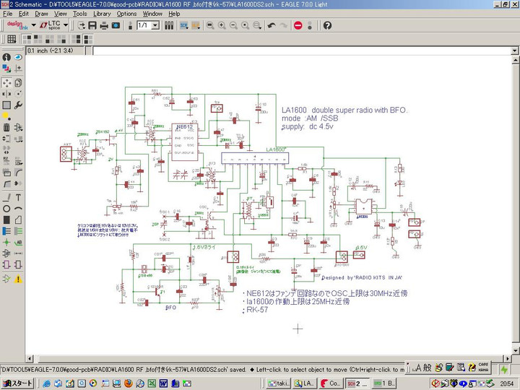Toggle the Japanese IME input mode 'A'
The width and height of the screenshot is (520, 390).
[x=418, y=367]
